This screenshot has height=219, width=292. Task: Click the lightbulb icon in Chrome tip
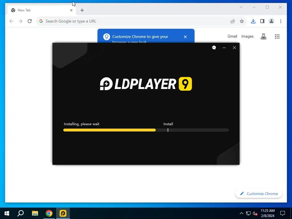[x=107, y=37]
